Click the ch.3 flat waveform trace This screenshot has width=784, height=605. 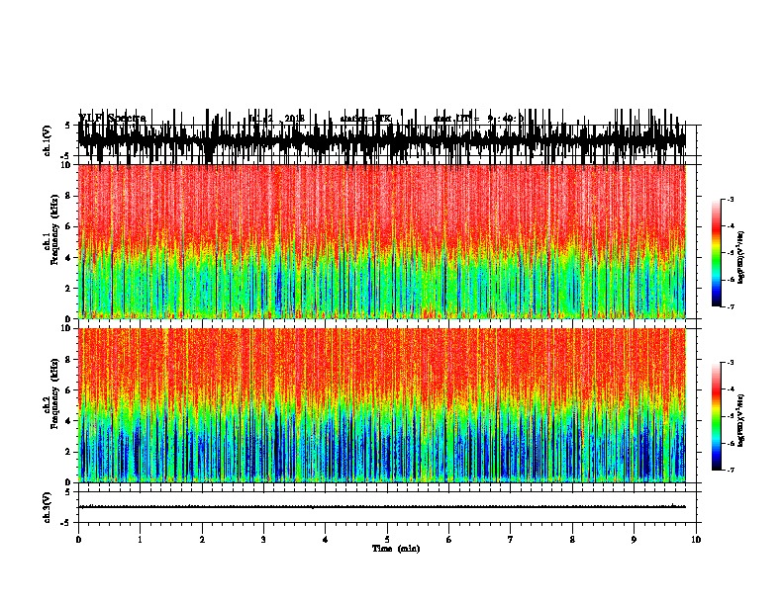pos(382,507)
